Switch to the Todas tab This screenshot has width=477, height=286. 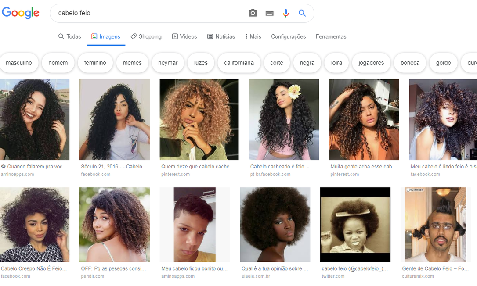[69, 36]
